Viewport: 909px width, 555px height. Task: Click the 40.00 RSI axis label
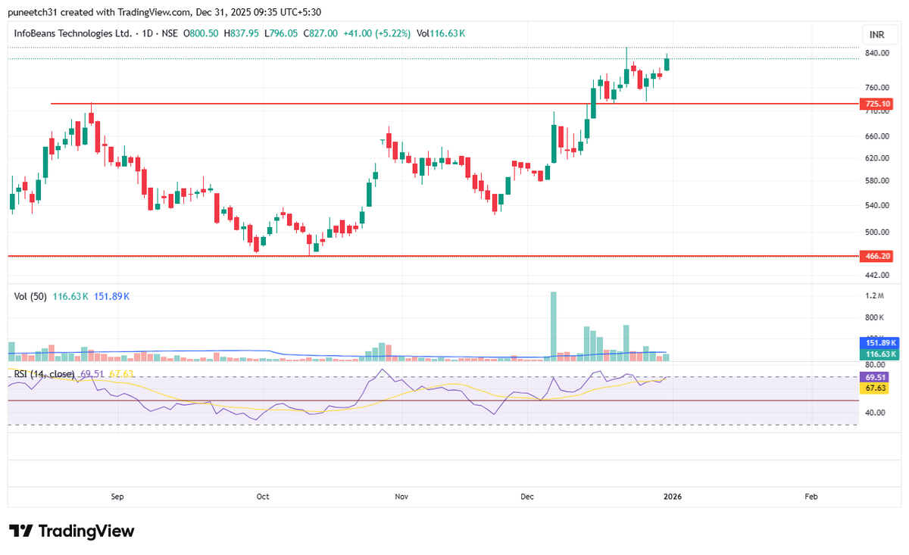pyautogui.click(x=875, y=413)
